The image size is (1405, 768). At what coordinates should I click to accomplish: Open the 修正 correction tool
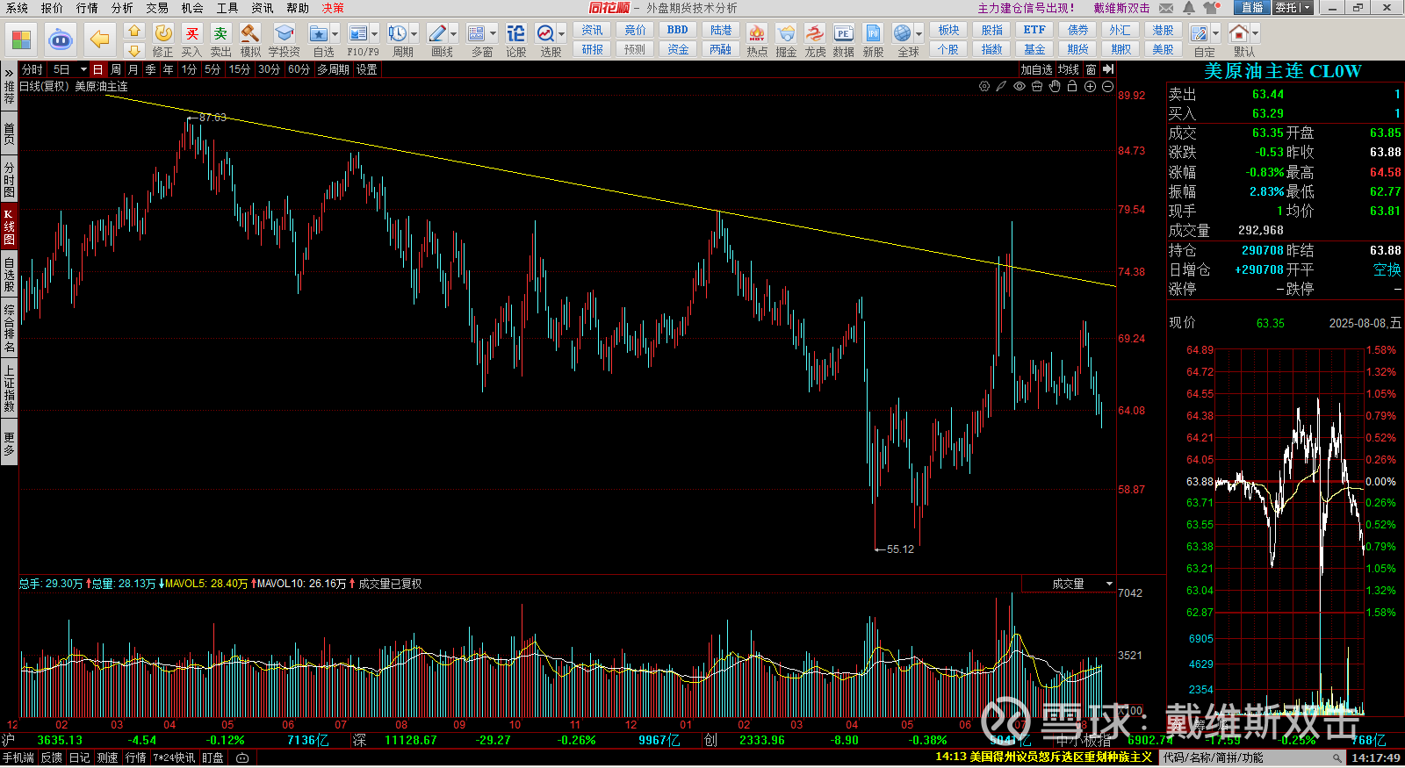click(163, 39)
